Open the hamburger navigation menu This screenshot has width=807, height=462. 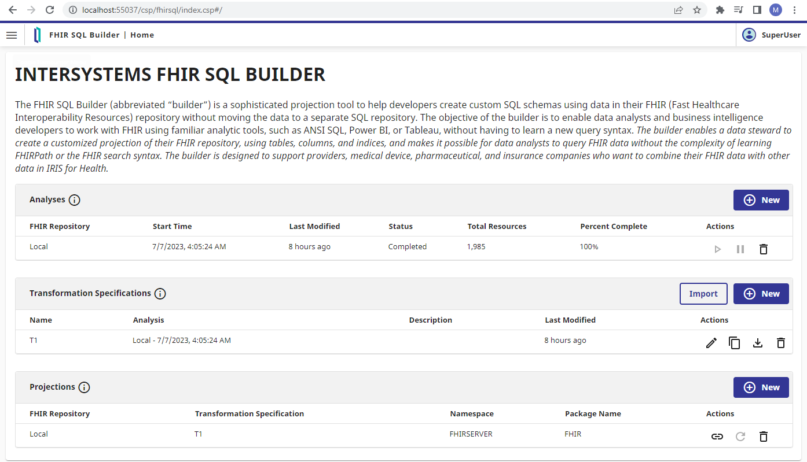coord(12,35)
